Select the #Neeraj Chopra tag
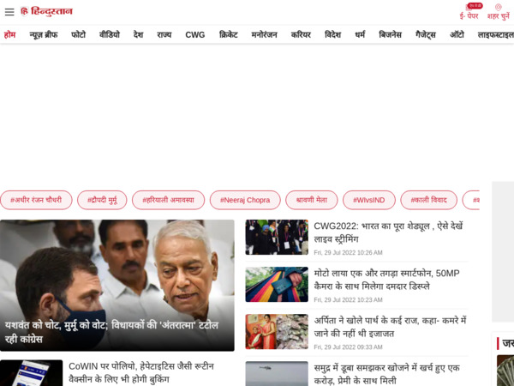Image resolution: width=514 pixels, height=386 pixels. click(x=245, y=200)
